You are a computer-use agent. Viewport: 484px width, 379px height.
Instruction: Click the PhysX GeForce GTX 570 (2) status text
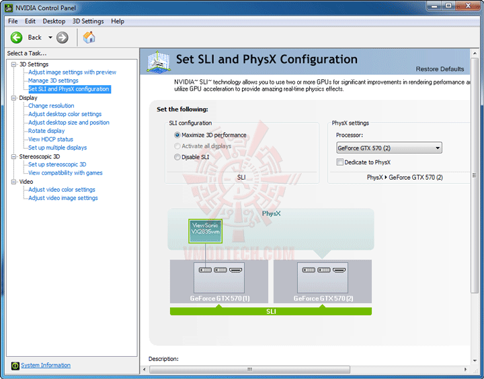[405, 177]
